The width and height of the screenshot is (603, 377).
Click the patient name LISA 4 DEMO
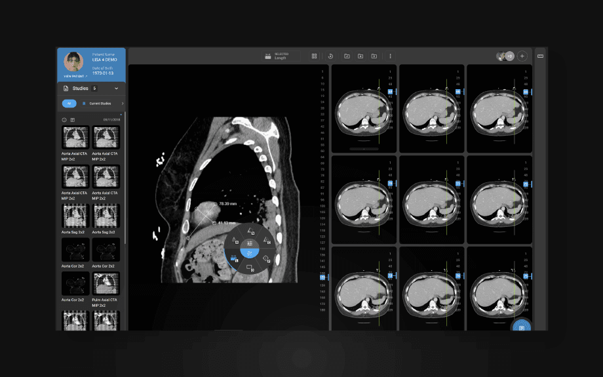(x=105, y=60)
